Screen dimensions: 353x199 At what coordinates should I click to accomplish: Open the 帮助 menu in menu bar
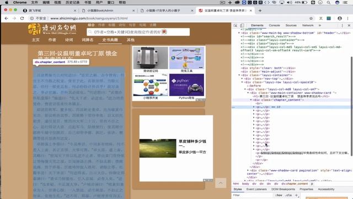click(x=122, y=2)
